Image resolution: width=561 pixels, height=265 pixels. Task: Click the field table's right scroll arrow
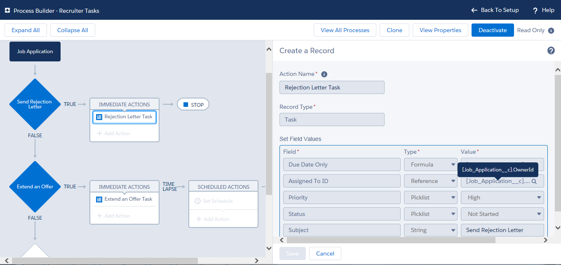point(545,239)
